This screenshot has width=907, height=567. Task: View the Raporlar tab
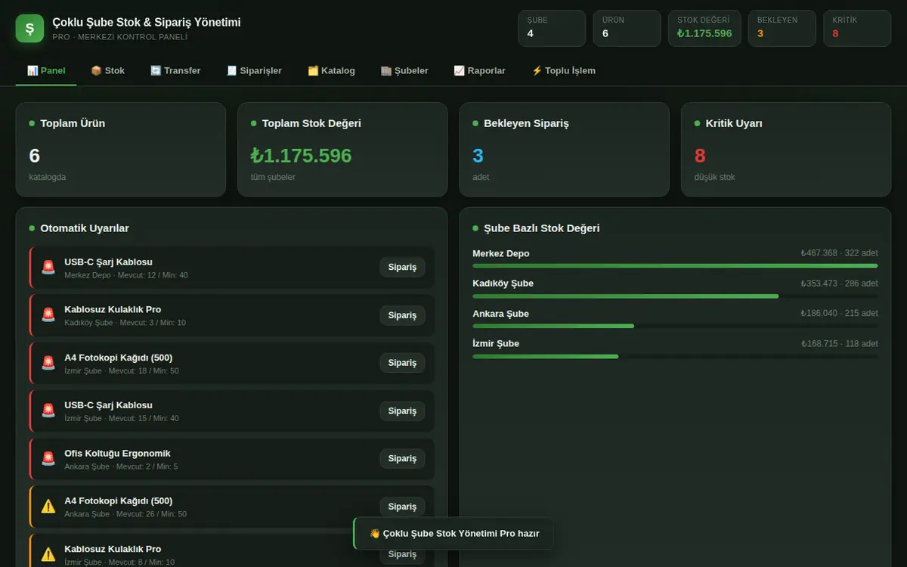coord(479,70)
